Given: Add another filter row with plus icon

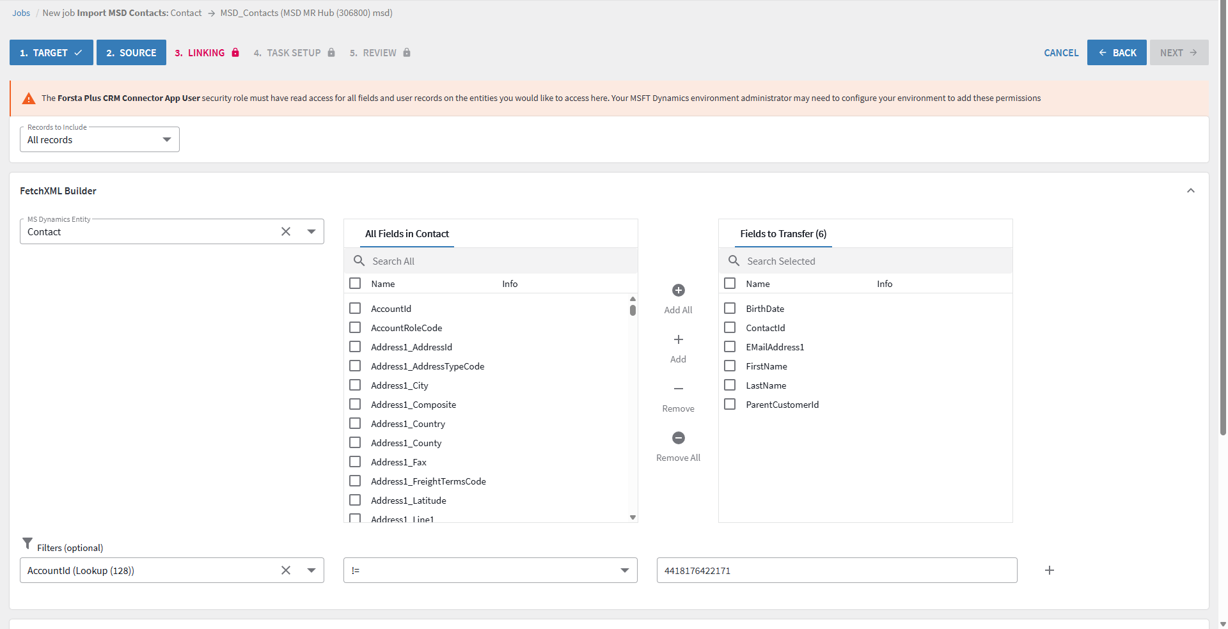Looking at the screenshot, I should [x=1050, y=570].
